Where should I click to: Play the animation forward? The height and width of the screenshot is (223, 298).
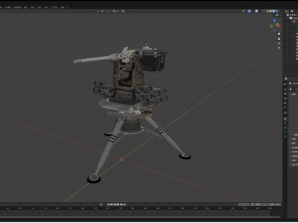click(x=118, y=204)
